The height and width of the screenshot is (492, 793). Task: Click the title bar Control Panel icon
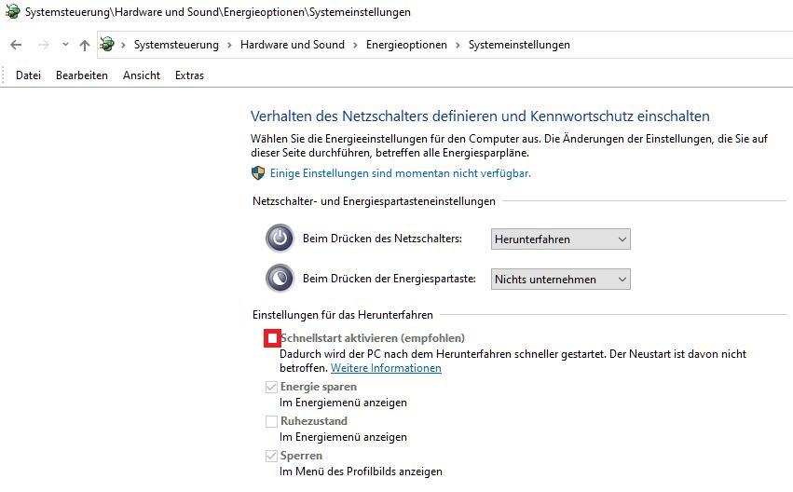pos(13,11)
